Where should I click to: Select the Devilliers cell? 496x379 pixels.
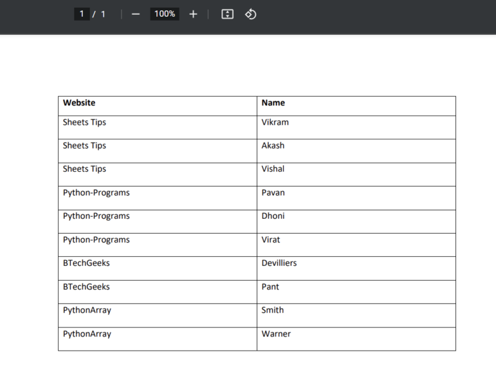[279, 263]
